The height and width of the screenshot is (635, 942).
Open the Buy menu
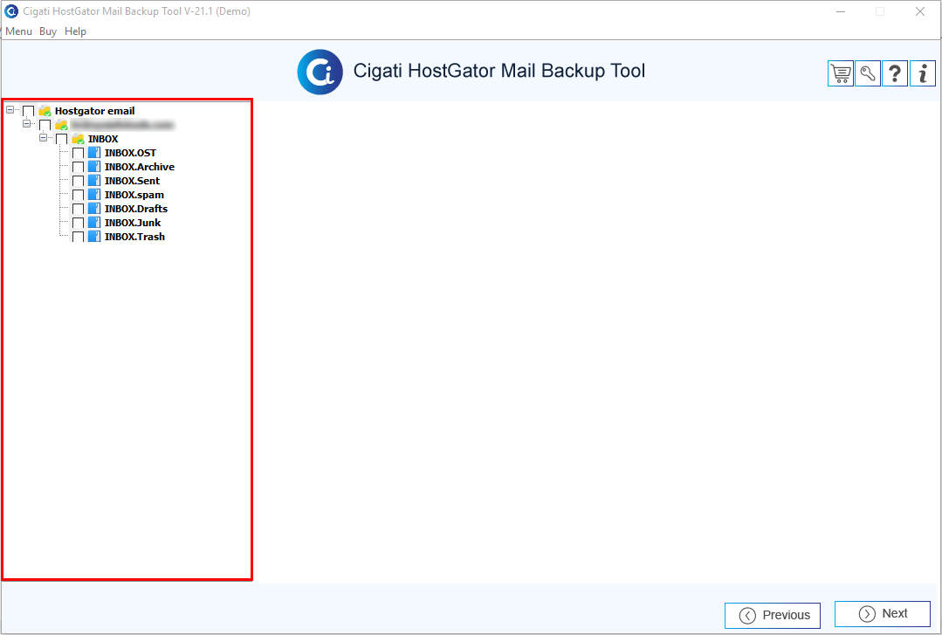click(x=48, y=31)
